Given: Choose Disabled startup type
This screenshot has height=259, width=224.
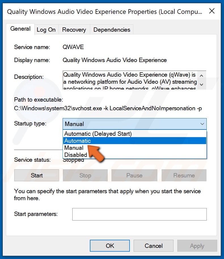Looking at the screenshot, I should (135, 155).
